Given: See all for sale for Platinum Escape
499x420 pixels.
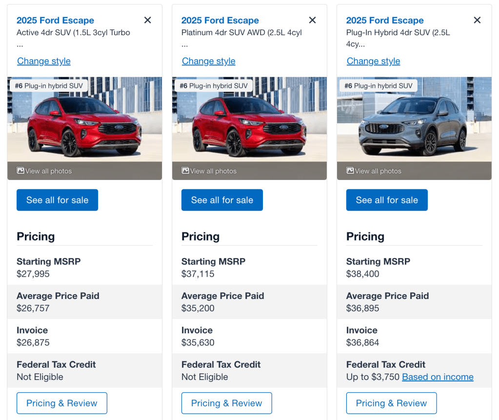Looking at the screenshot, I should point(222,200).
